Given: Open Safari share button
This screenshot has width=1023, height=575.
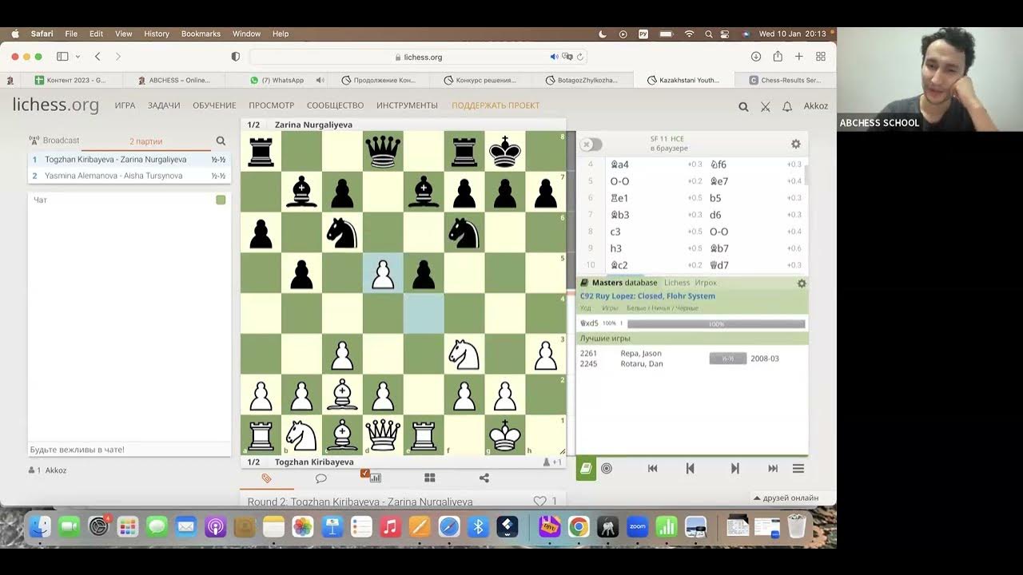Looking at the screenshot, I should 778,57.
